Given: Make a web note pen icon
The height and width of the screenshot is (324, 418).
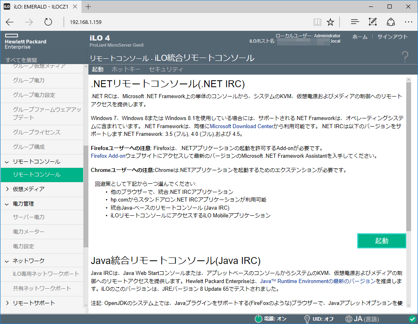Looking at the screenshot, I should (x=373, y=22).
